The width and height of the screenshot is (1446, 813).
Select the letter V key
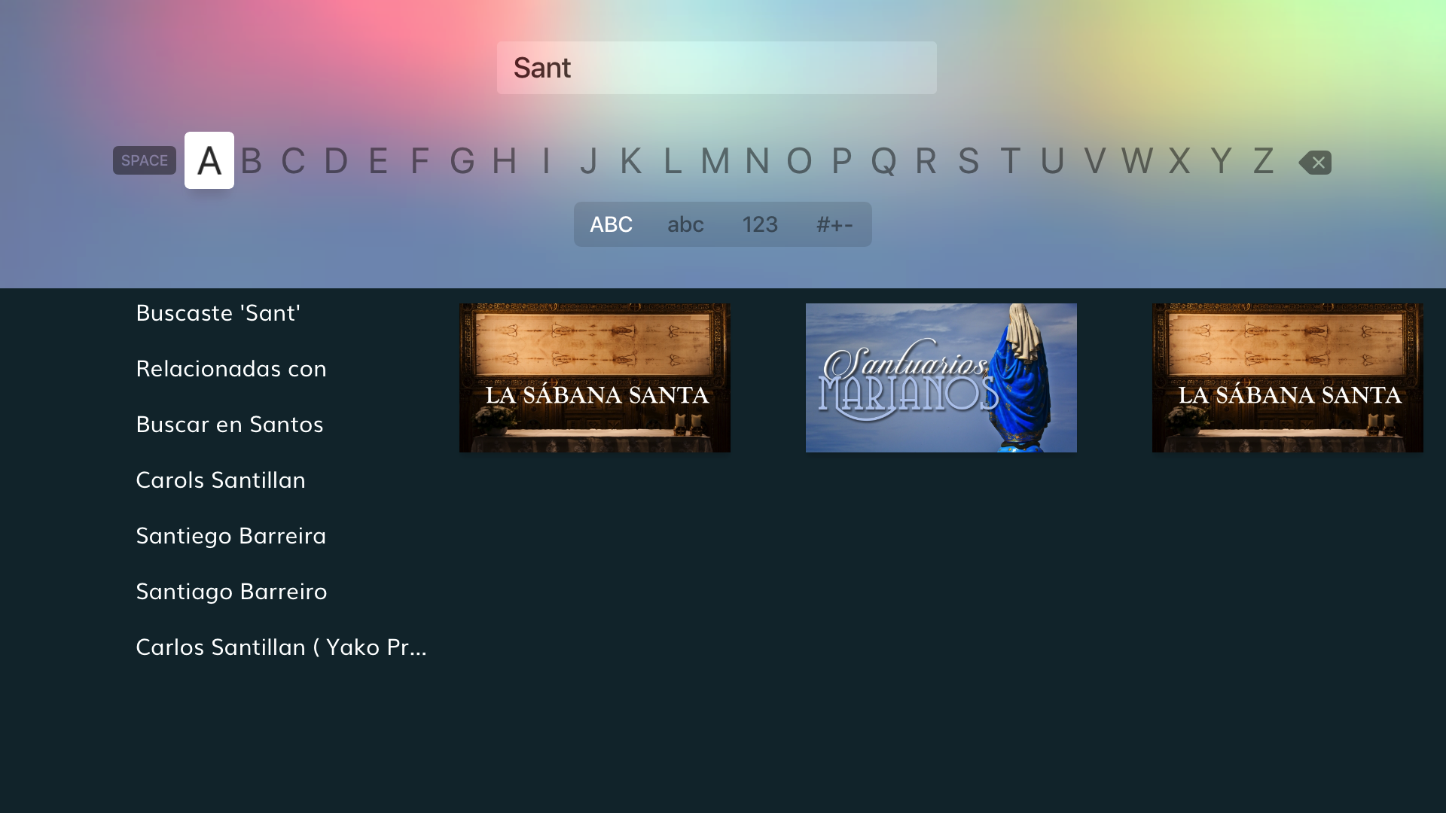click(x=1095, y=160)
